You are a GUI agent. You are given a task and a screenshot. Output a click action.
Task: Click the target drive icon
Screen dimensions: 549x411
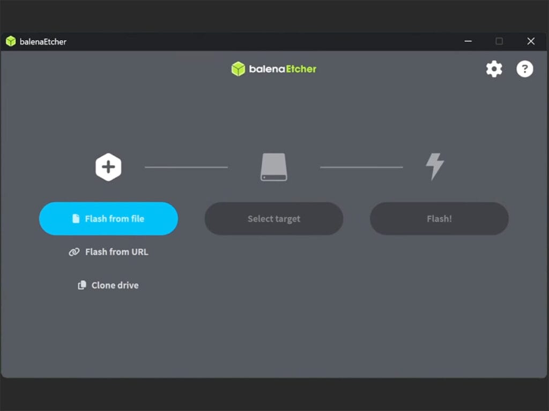(273, 166)
